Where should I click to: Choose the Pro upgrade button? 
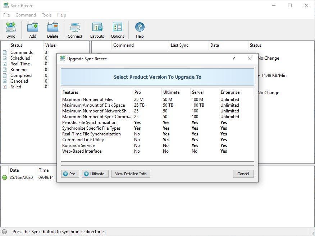(70, 174)
